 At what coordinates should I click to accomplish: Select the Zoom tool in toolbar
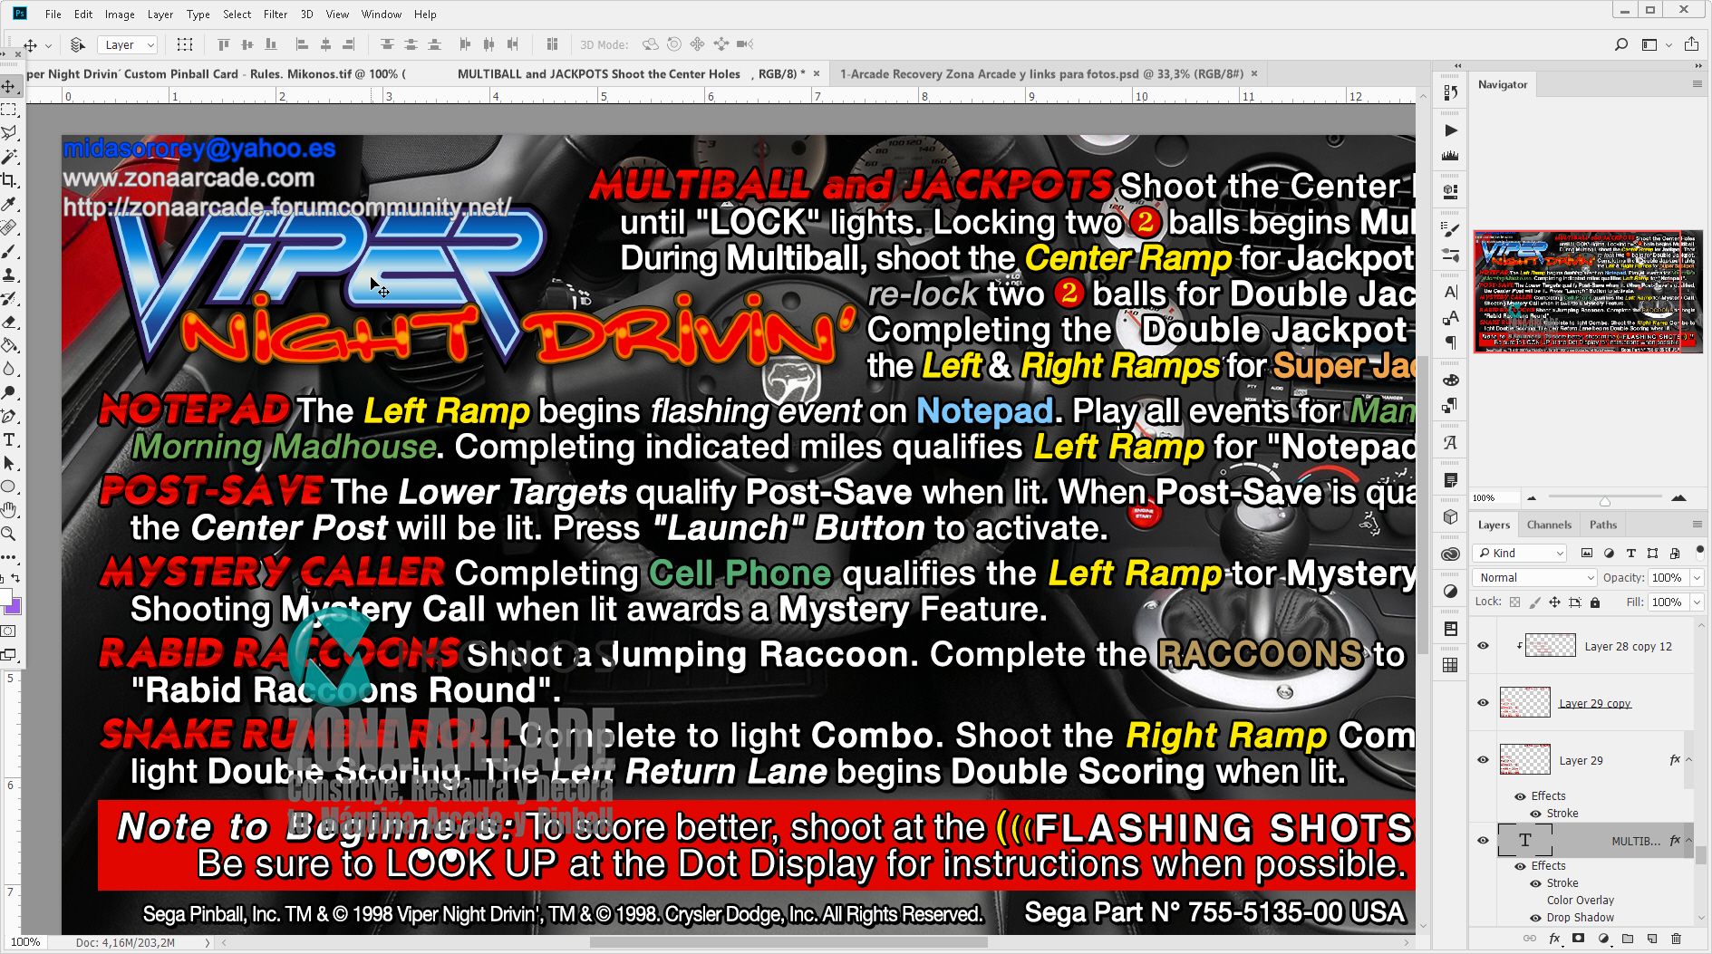(9, 535)
